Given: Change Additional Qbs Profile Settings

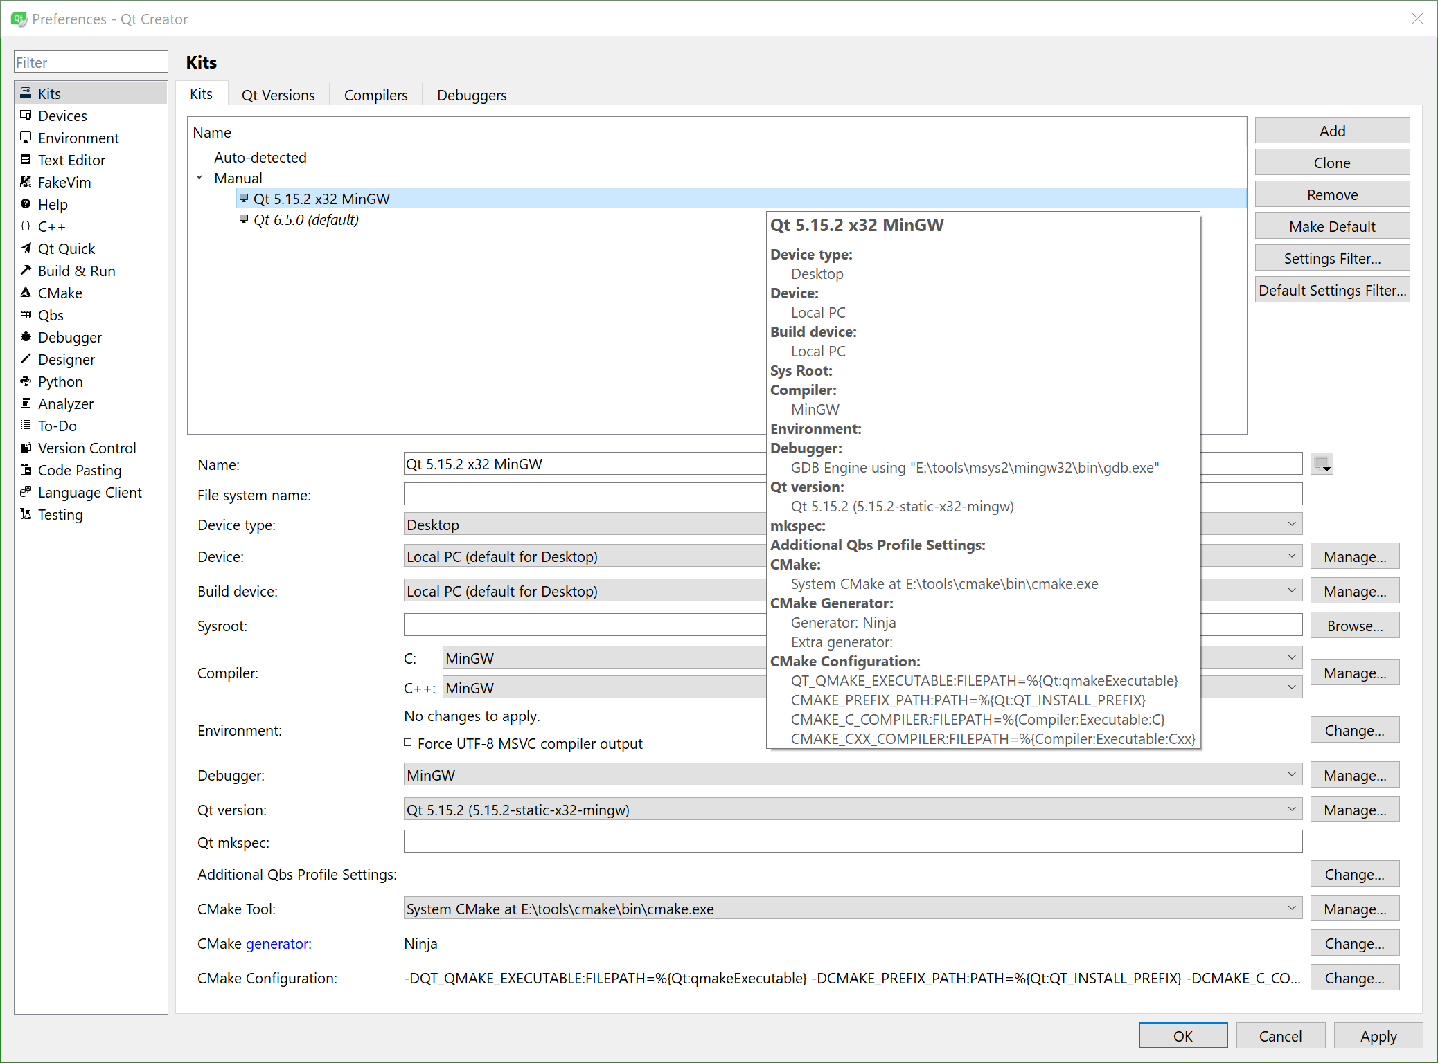Looking at the screenshot, I should coord(1354,873).
